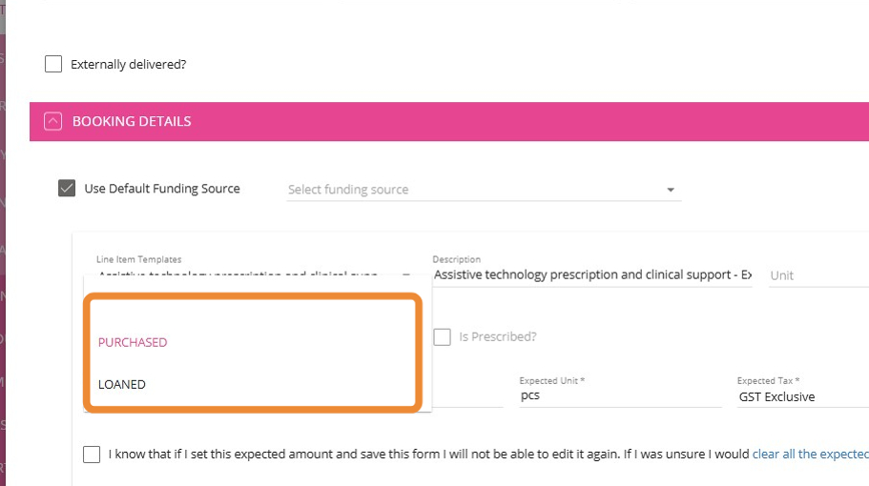Image resolution: width=869 pixels, height=486 pixels.
Task: Click the "BOOKING DETAILS" header title
Action: click(x=132, y=121)
